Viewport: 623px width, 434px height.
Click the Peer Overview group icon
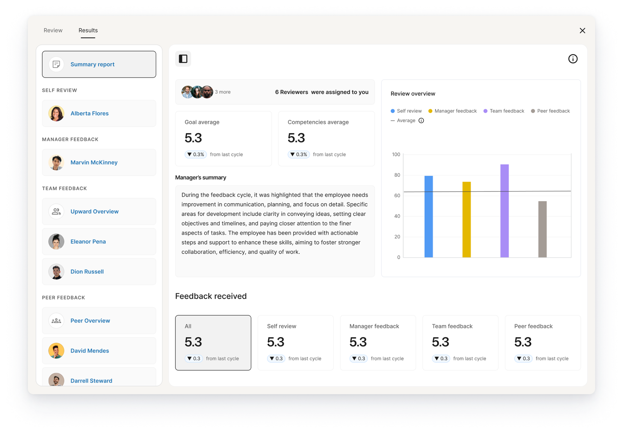[x=56, y=321]
